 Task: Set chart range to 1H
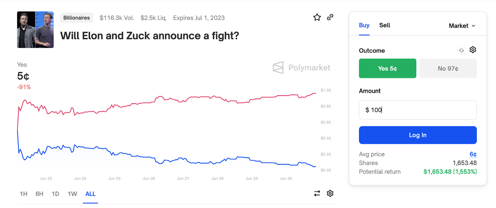coord(24,194)
